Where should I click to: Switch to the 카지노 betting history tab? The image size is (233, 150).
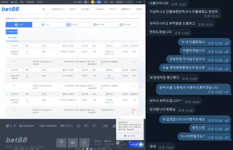click(45, 25)
